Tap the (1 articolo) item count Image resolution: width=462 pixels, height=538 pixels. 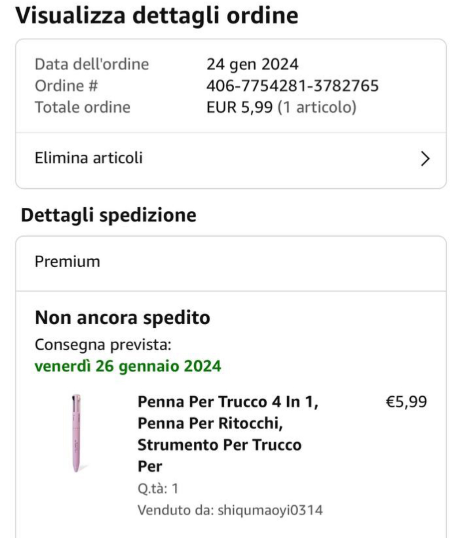pyautogui.click(x=317, y=107)
